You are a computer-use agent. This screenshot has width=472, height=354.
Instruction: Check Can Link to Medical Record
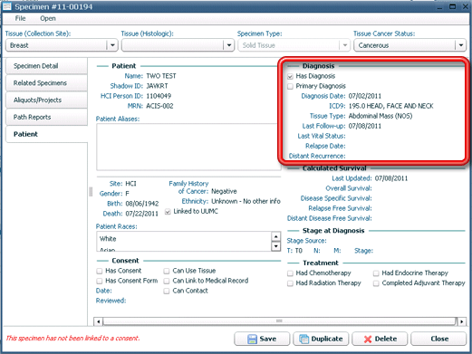point(167,281)
